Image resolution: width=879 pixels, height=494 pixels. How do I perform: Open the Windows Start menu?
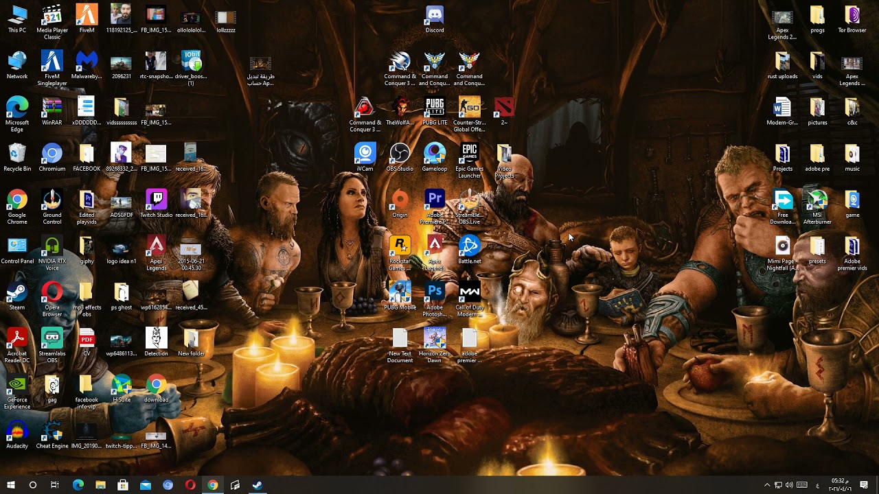coord(10,485)
